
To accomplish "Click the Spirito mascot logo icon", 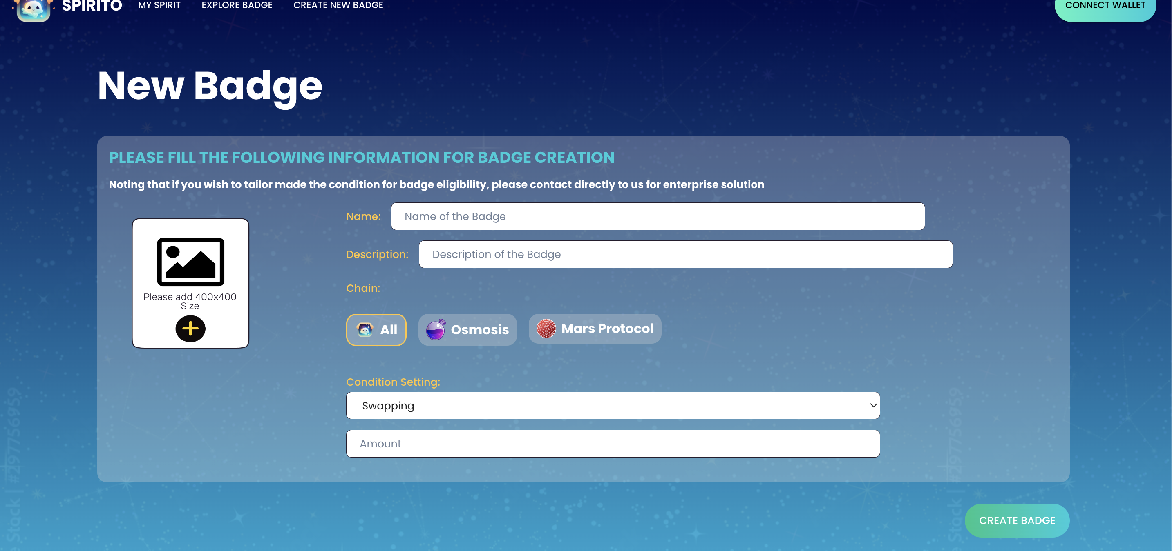I will click(33, 9).
